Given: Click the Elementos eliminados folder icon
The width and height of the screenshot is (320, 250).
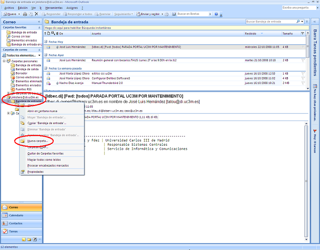Looking at the screenshot, I should pos(12,81).
